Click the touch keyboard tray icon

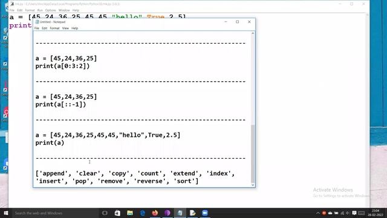pyautogui.click(x=362, y=213)
